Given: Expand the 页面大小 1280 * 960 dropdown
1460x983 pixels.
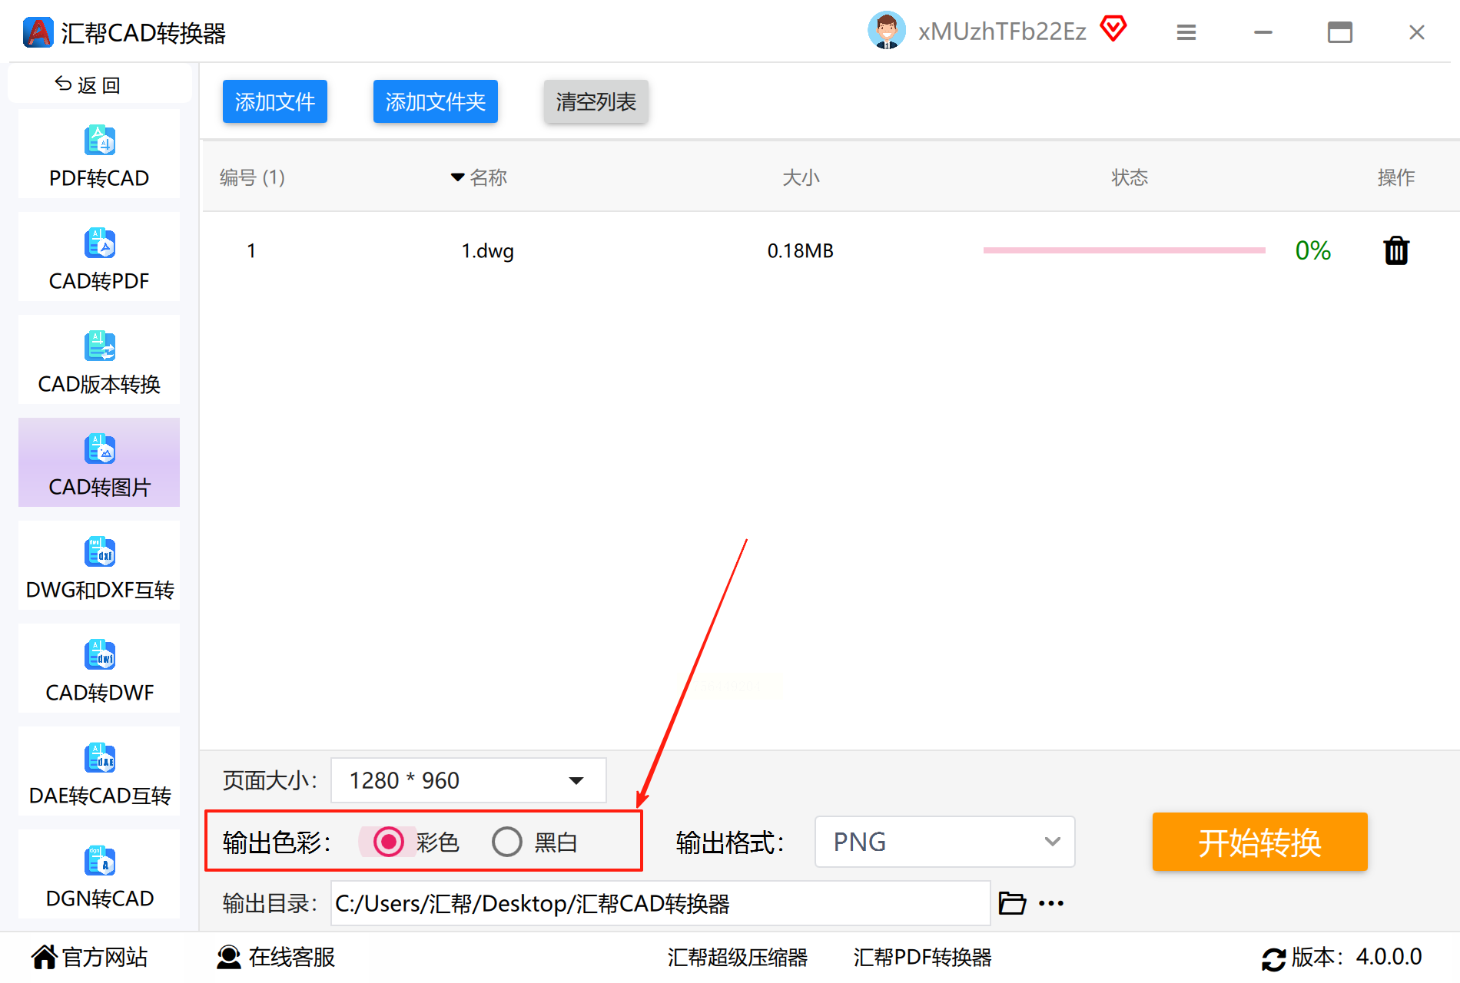Looking at the screenshot, I should click(469, 780).
